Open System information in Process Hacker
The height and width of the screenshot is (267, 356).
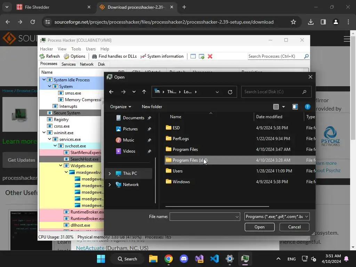pos(162,56)
